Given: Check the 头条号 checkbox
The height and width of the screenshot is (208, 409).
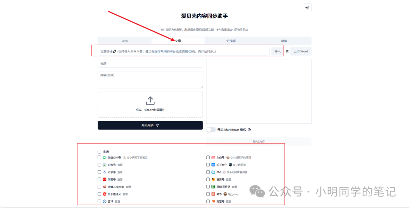Looking at the screenshot, I should (208, 157).
